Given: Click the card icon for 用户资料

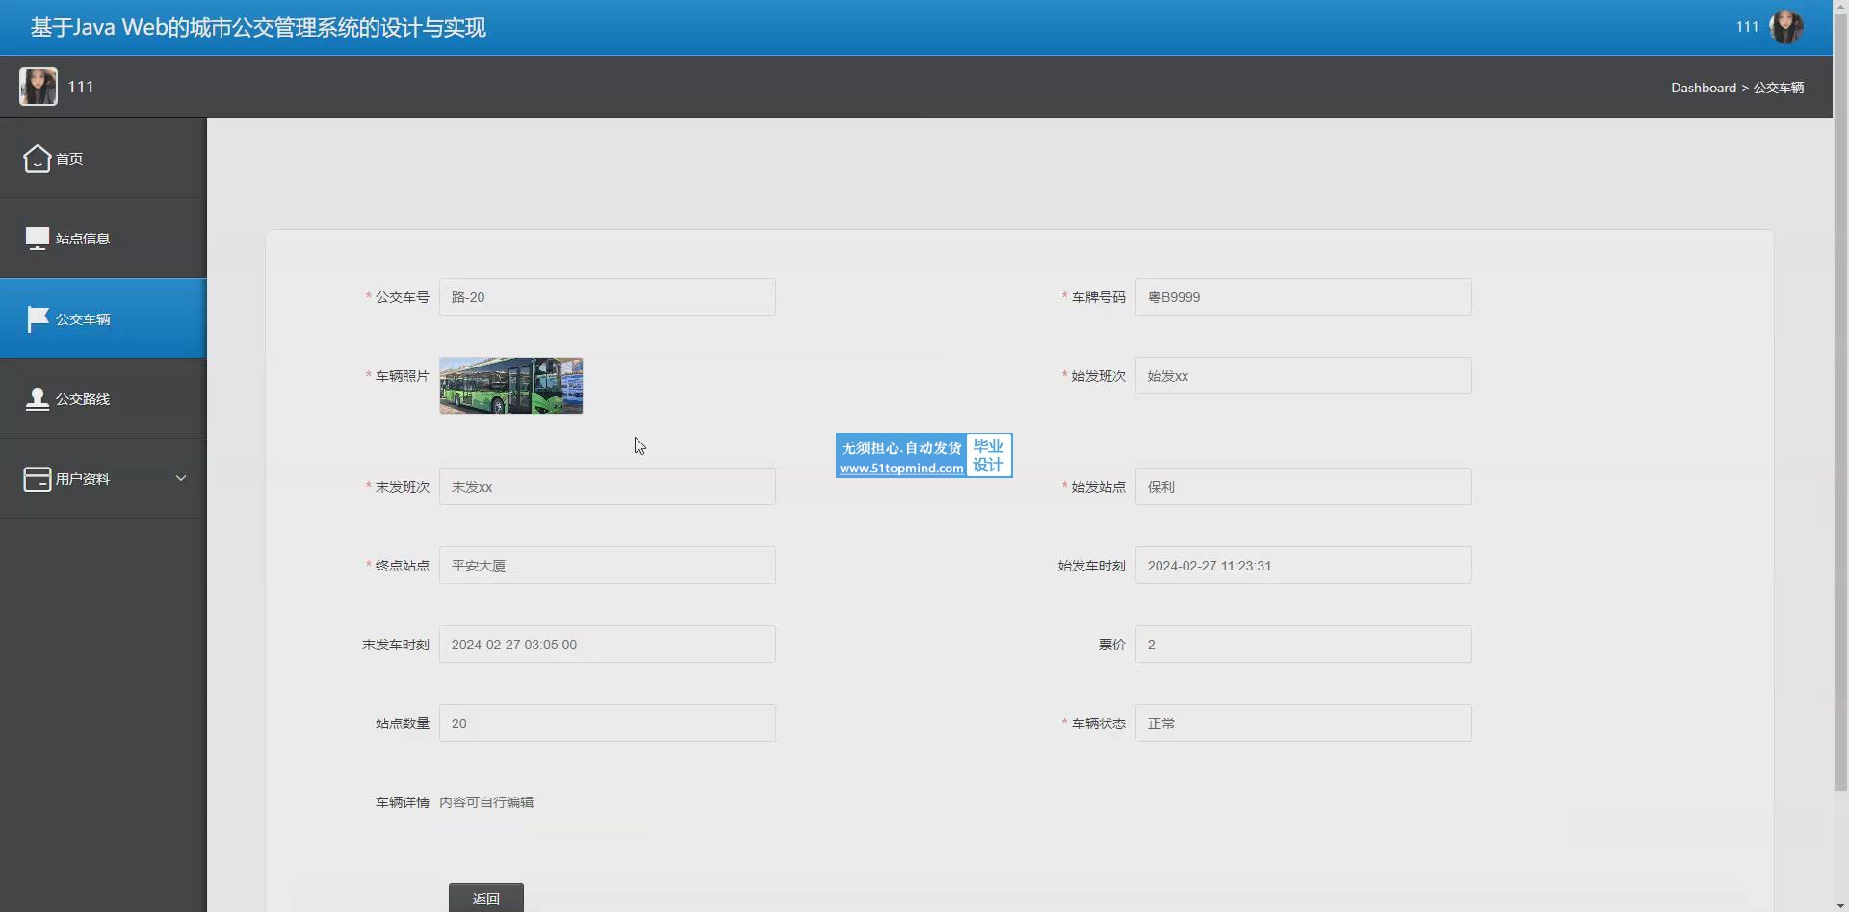Looking at the screenshot, I should click(37, 478).
